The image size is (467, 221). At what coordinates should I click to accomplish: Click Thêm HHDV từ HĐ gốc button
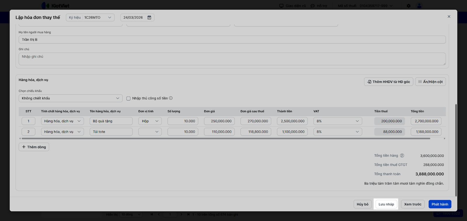click(388, 82)
